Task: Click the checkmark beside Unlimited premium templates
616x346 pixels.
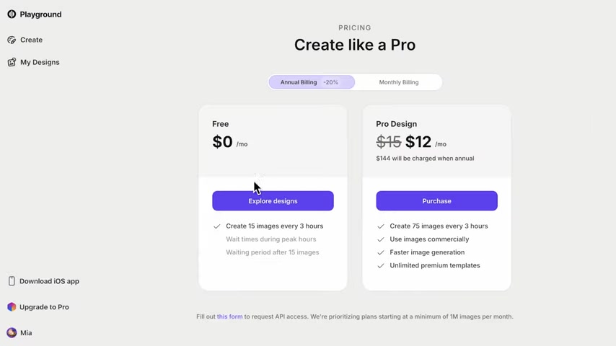Action: click(x=381, y=265)
